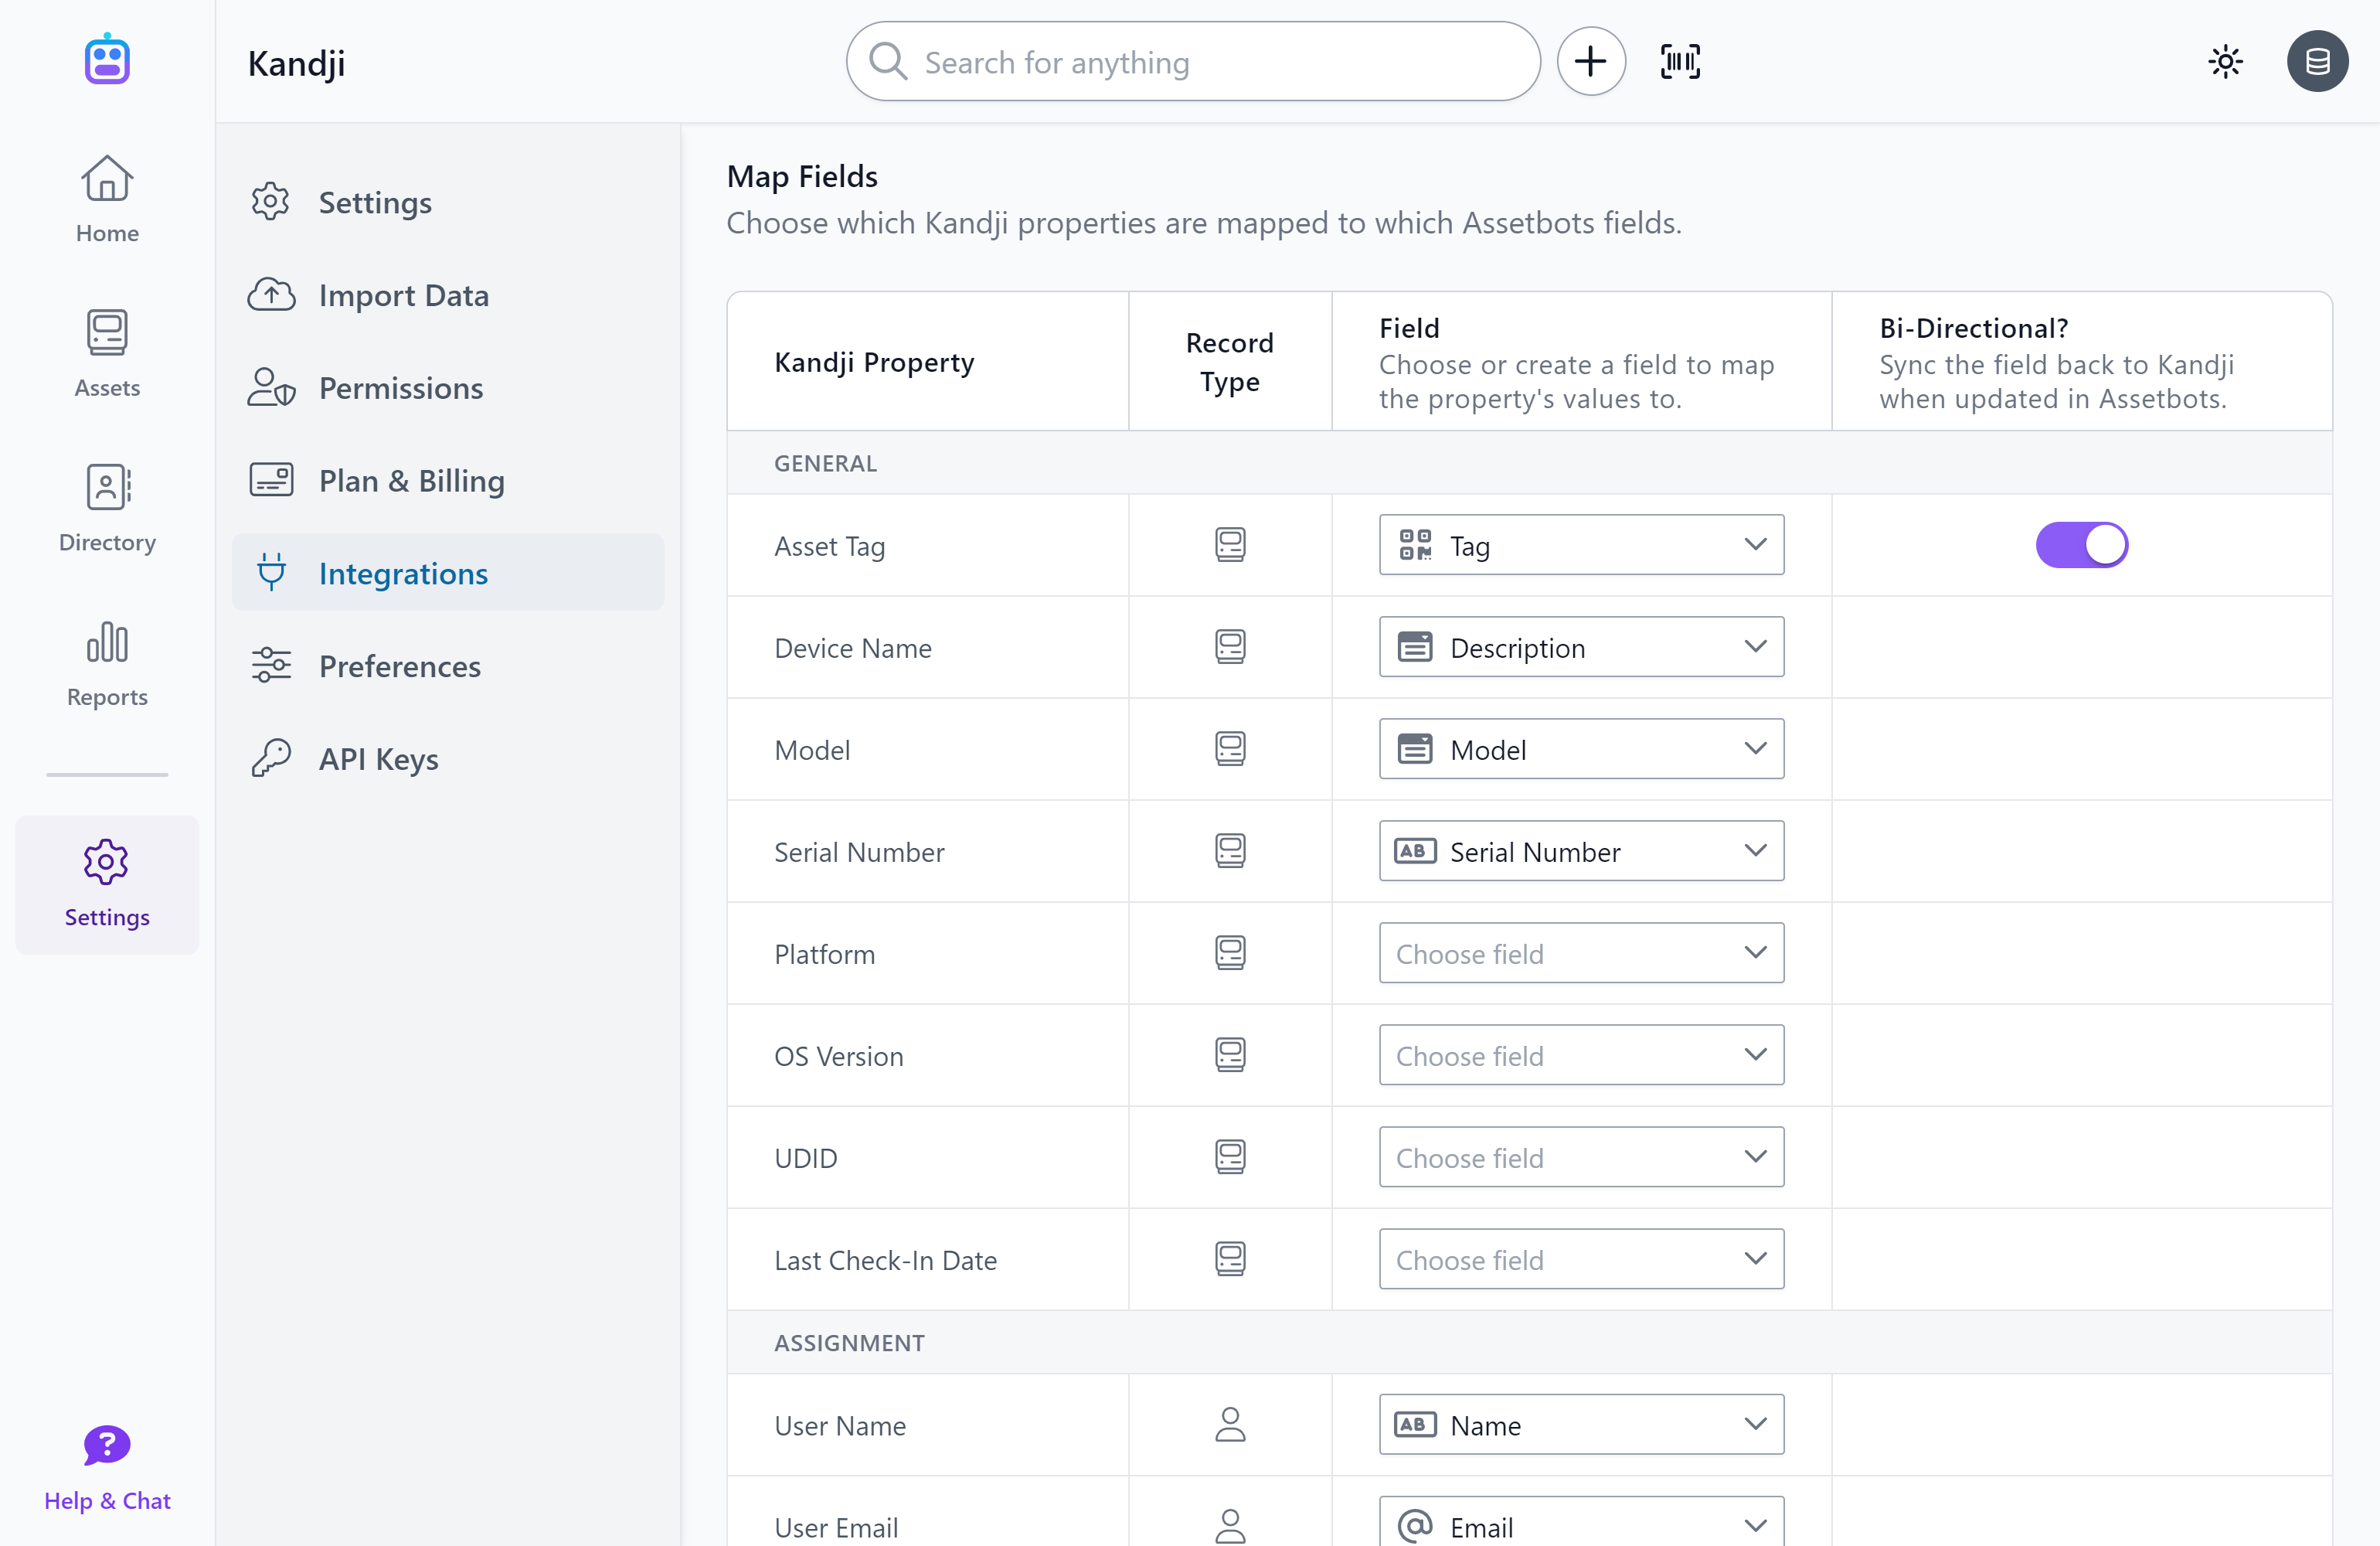Open Import Data settings page
Image resolution: width=2380 pixels, height=1546 pixels.
448,295
